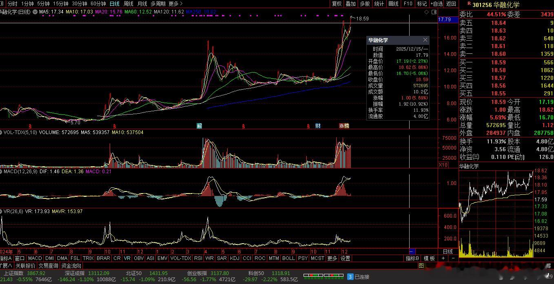Click the 图 icon at the bottom right
Viewport: 554px width, 284px height.
coord(421,266)
